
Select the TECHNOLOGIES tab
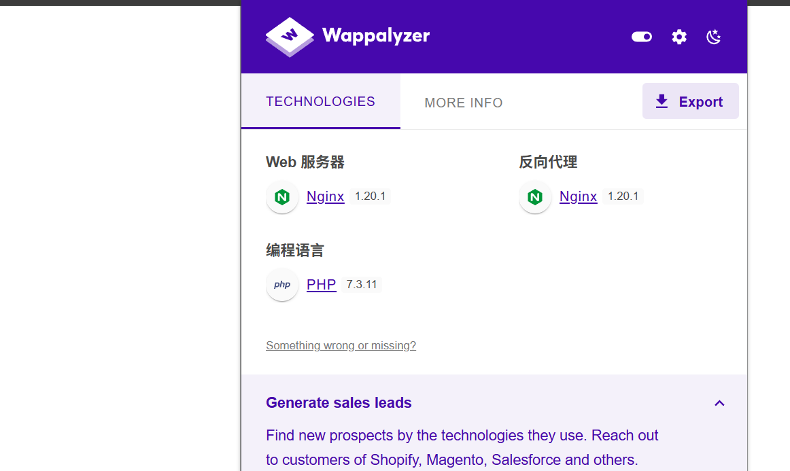320,101
